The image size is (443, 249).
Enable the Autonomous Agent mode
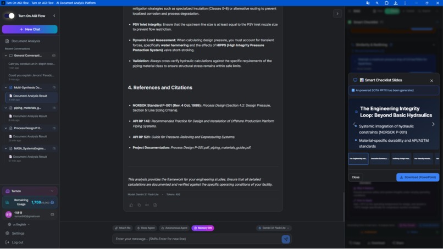[174, 228]
